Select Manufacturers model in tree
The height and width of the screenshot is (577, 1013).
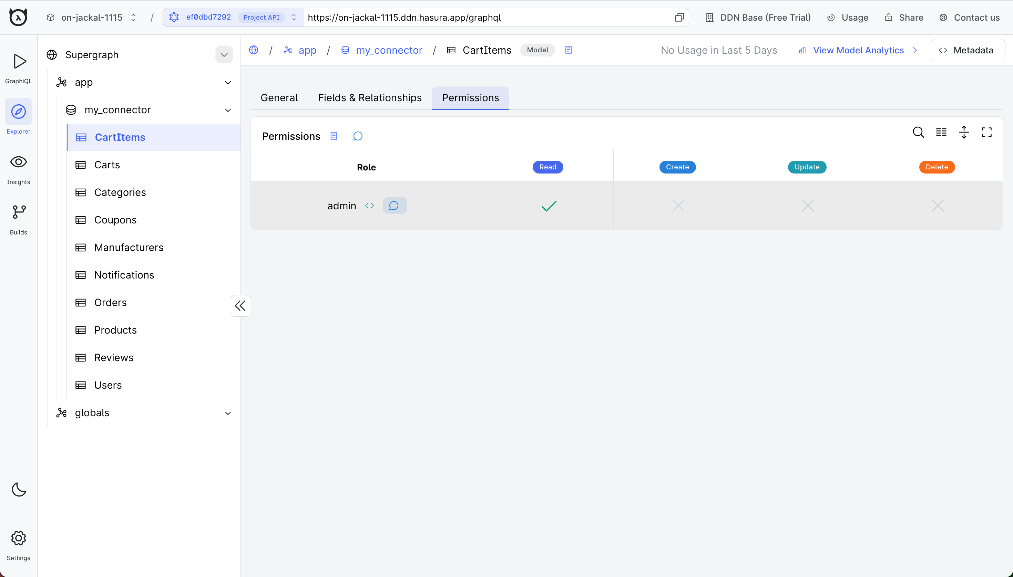(153, 247)
